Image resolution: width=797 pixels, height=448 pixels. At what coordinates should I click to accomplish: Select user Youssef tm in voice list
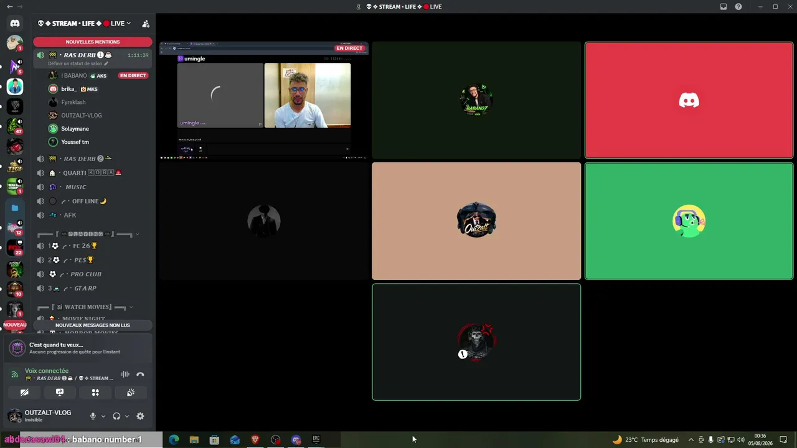[98, 142]
